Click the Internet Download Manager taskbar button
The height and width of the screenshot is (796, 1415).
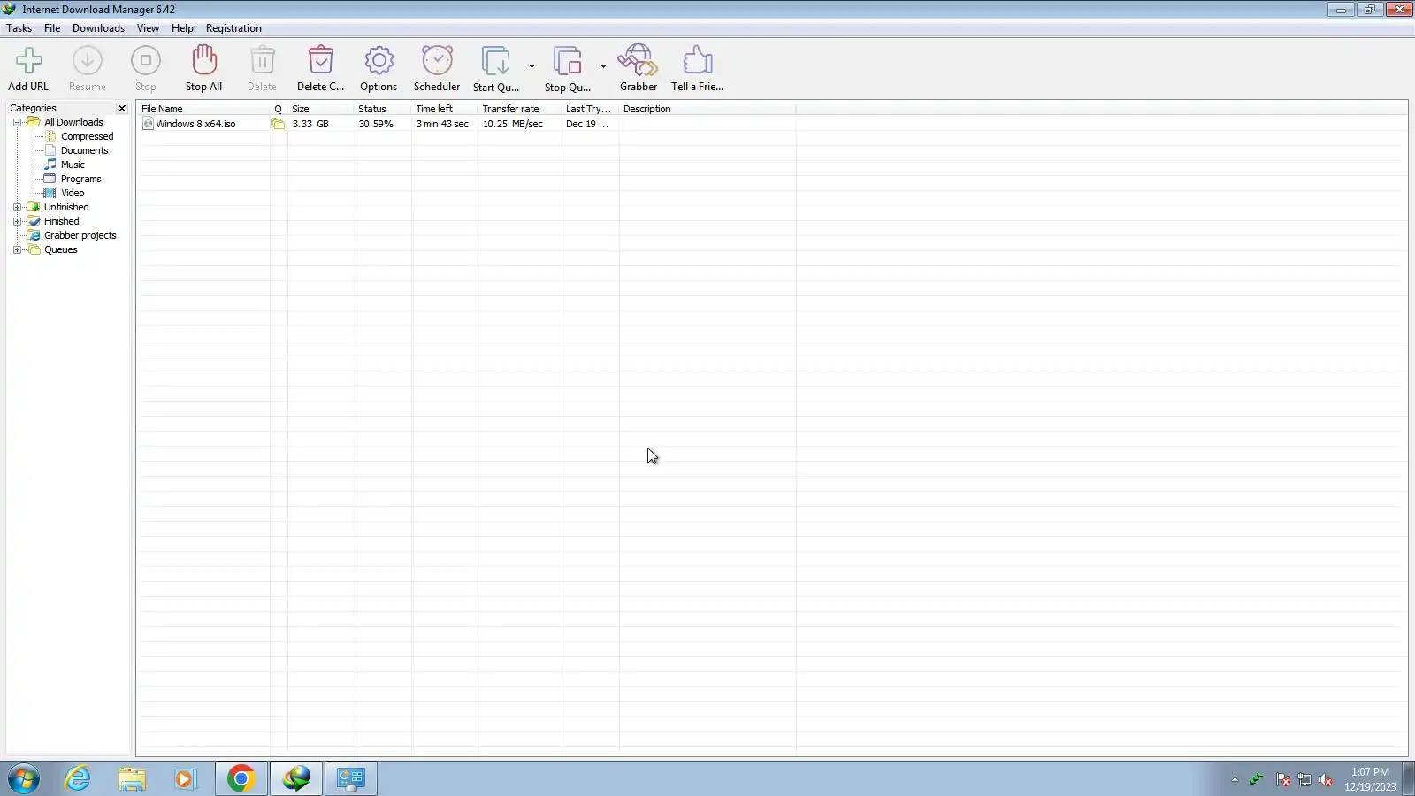(295, 778)
